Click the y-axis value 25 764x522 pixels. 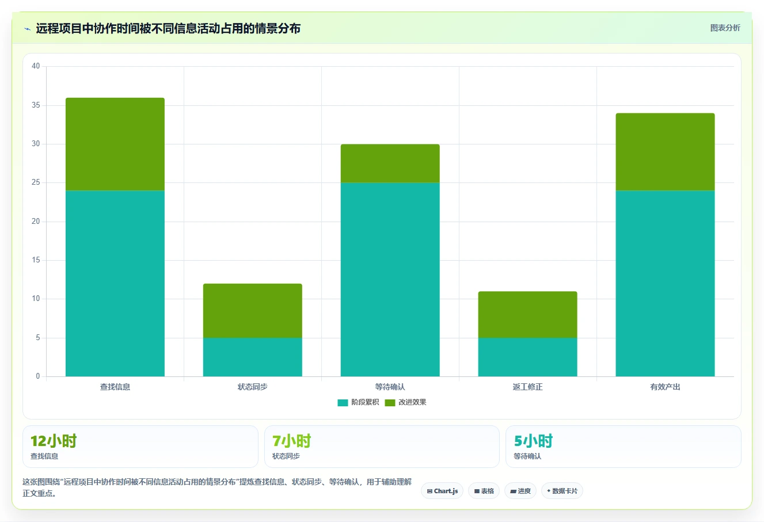click(x=36, y=182)
